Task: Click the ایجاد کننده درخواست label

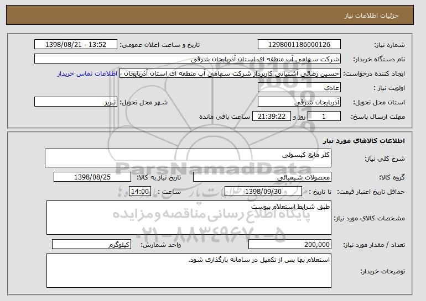Action: [x=374, y=73]
